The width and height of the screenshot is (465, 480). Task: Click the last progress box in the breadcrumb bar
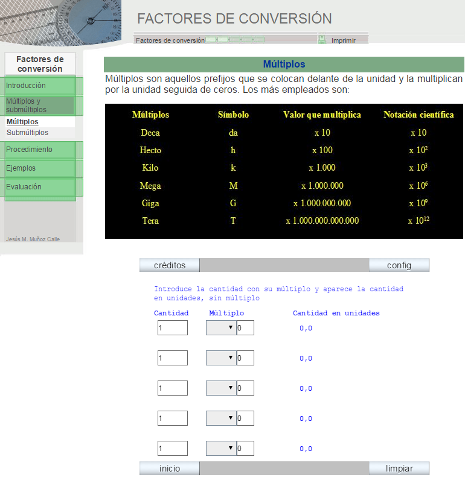coord(259,40)
